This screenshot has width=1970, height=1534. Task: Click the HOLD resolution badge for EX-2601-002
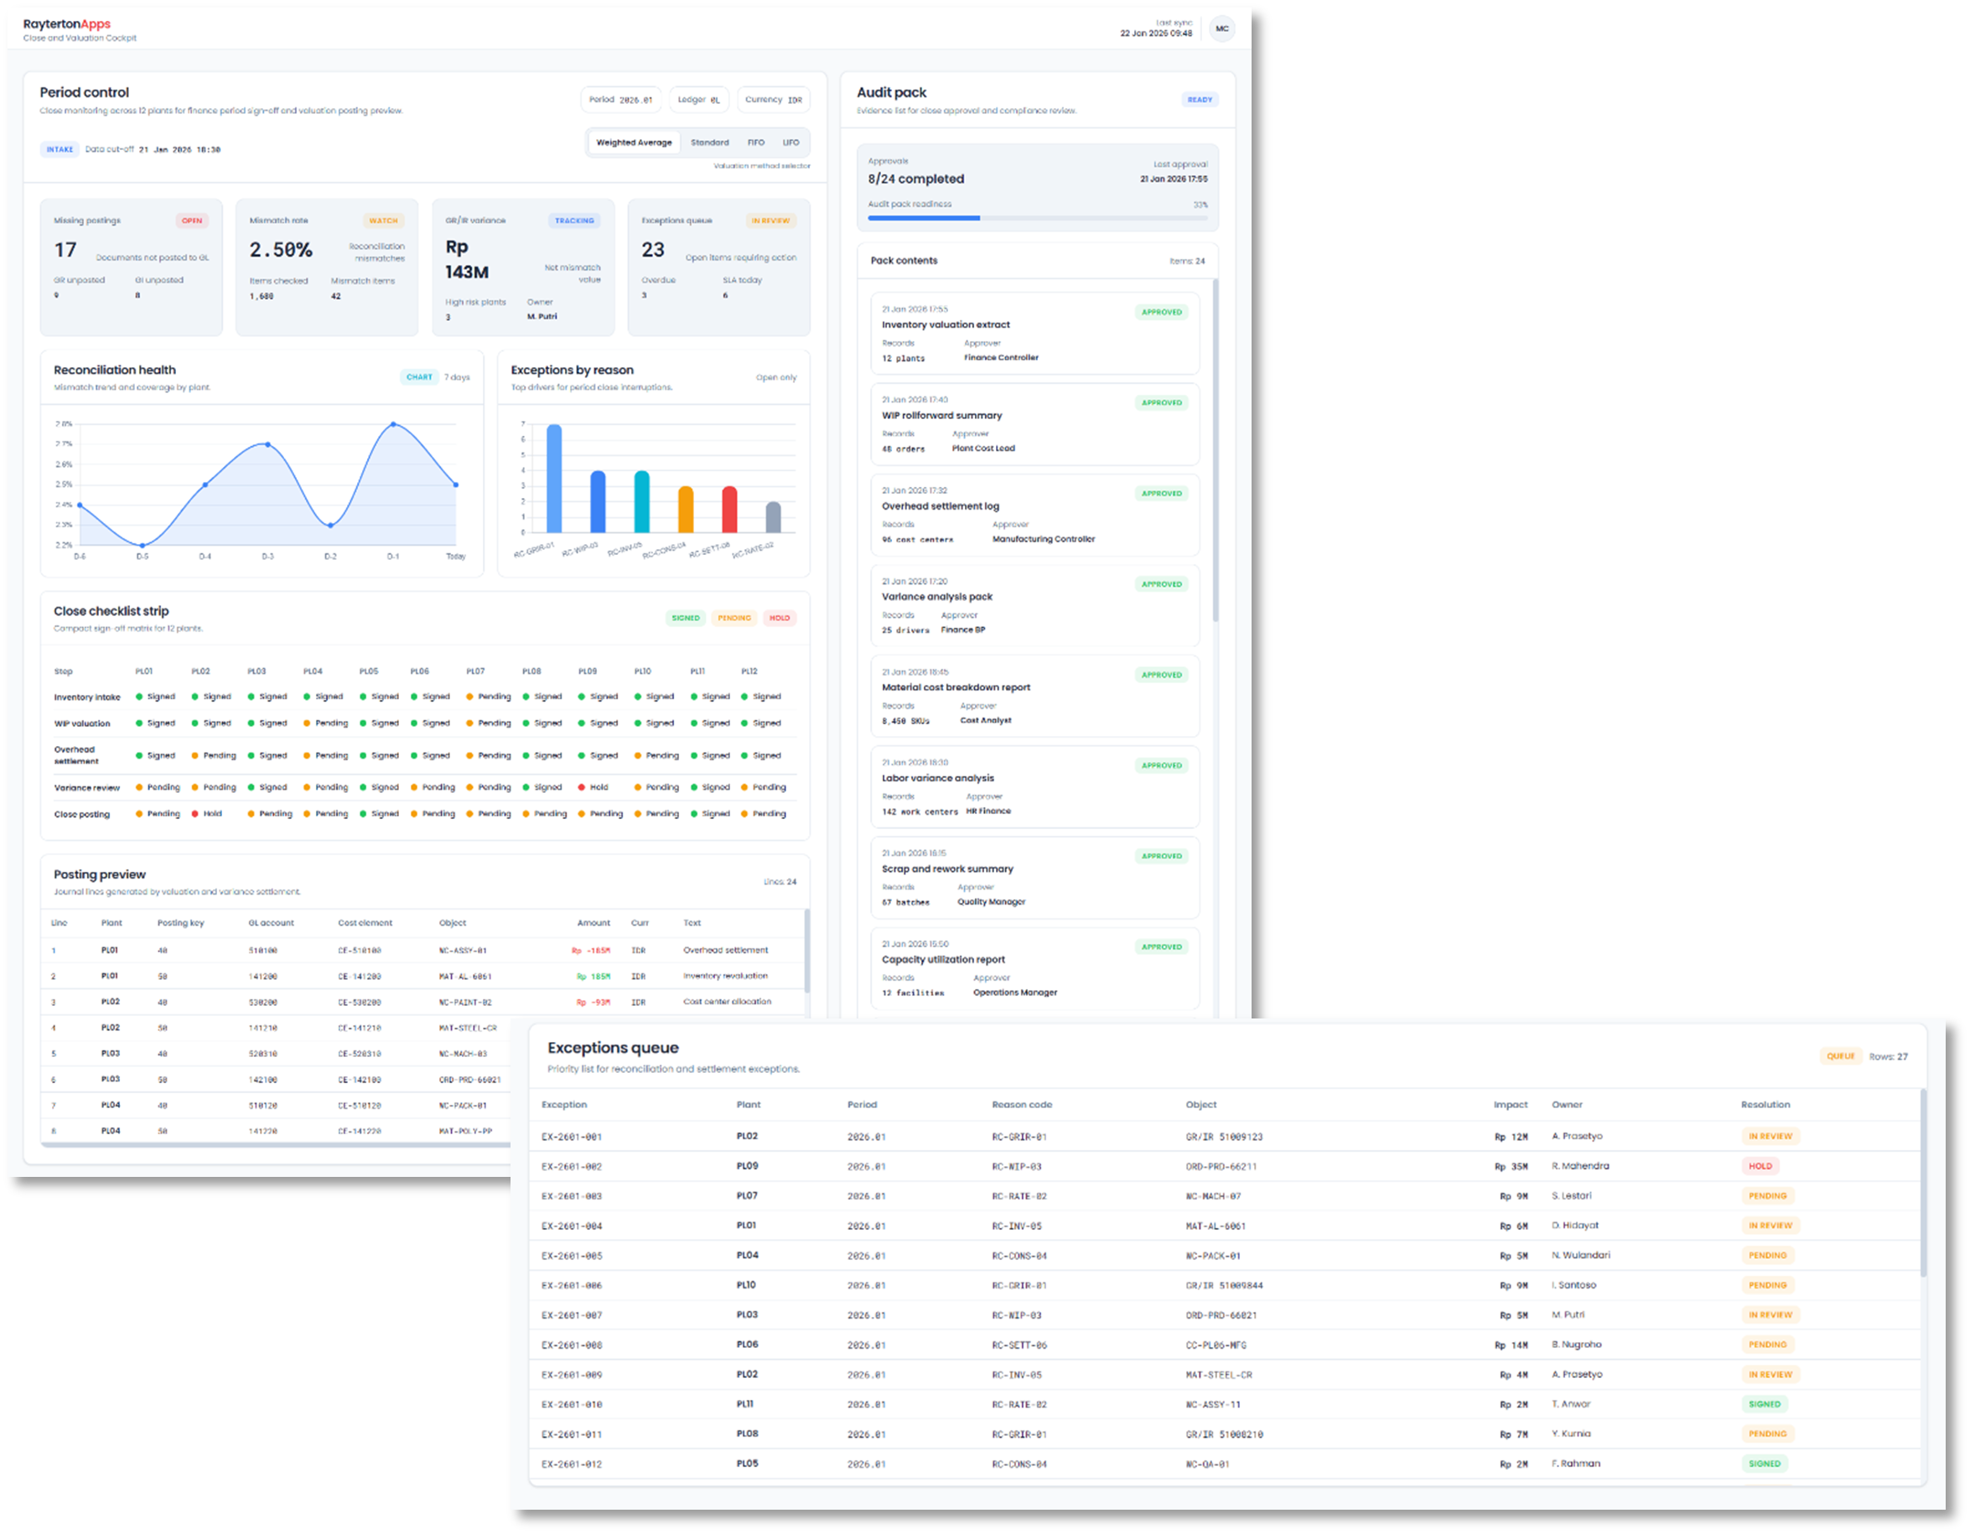click(x=1760, y=1165)
